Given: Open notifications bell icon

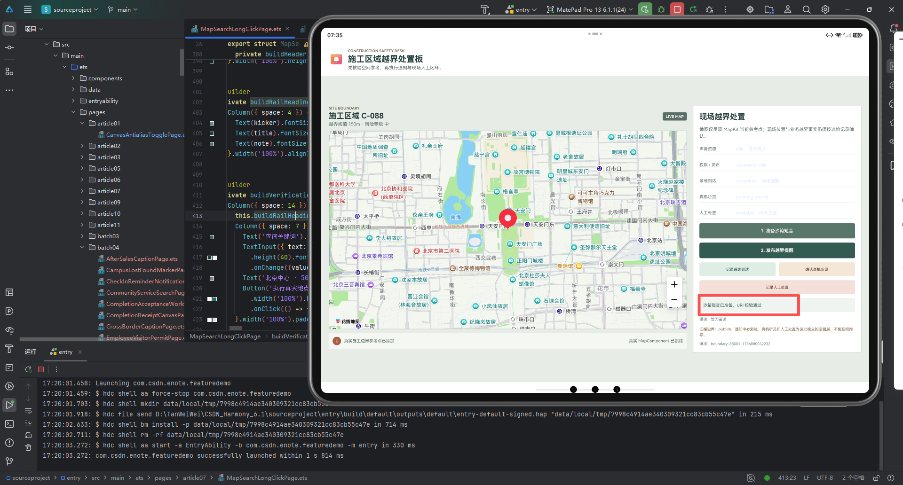Looking at the screenshot, I should point(894,29).
